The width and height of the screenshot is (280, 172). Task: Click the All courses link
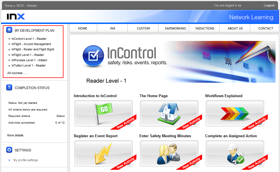[x=15, y=73]
